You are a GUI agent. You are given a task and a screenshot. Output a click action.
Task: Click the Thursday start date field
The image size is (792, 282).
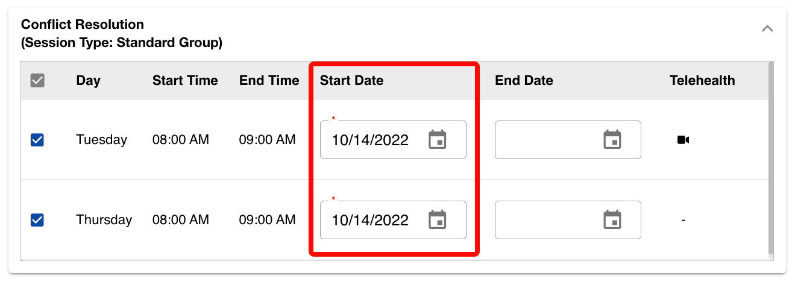tap(370, 220)
